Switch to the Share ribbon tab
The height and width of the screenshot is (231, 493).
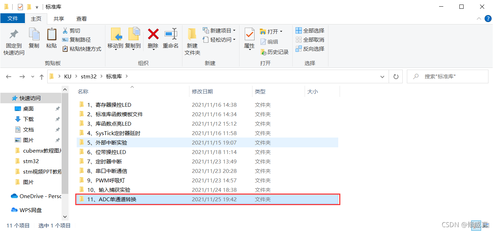point(58,19)
